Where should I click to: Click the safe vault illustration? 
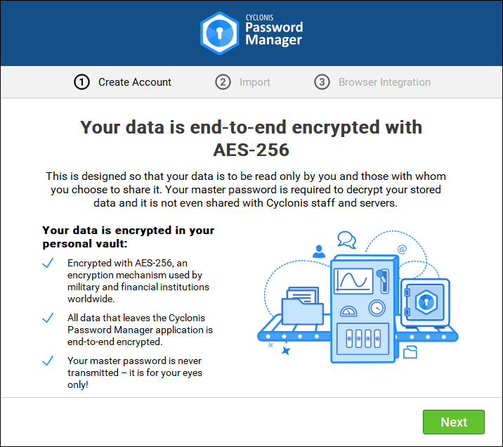[x=424, y=302]
